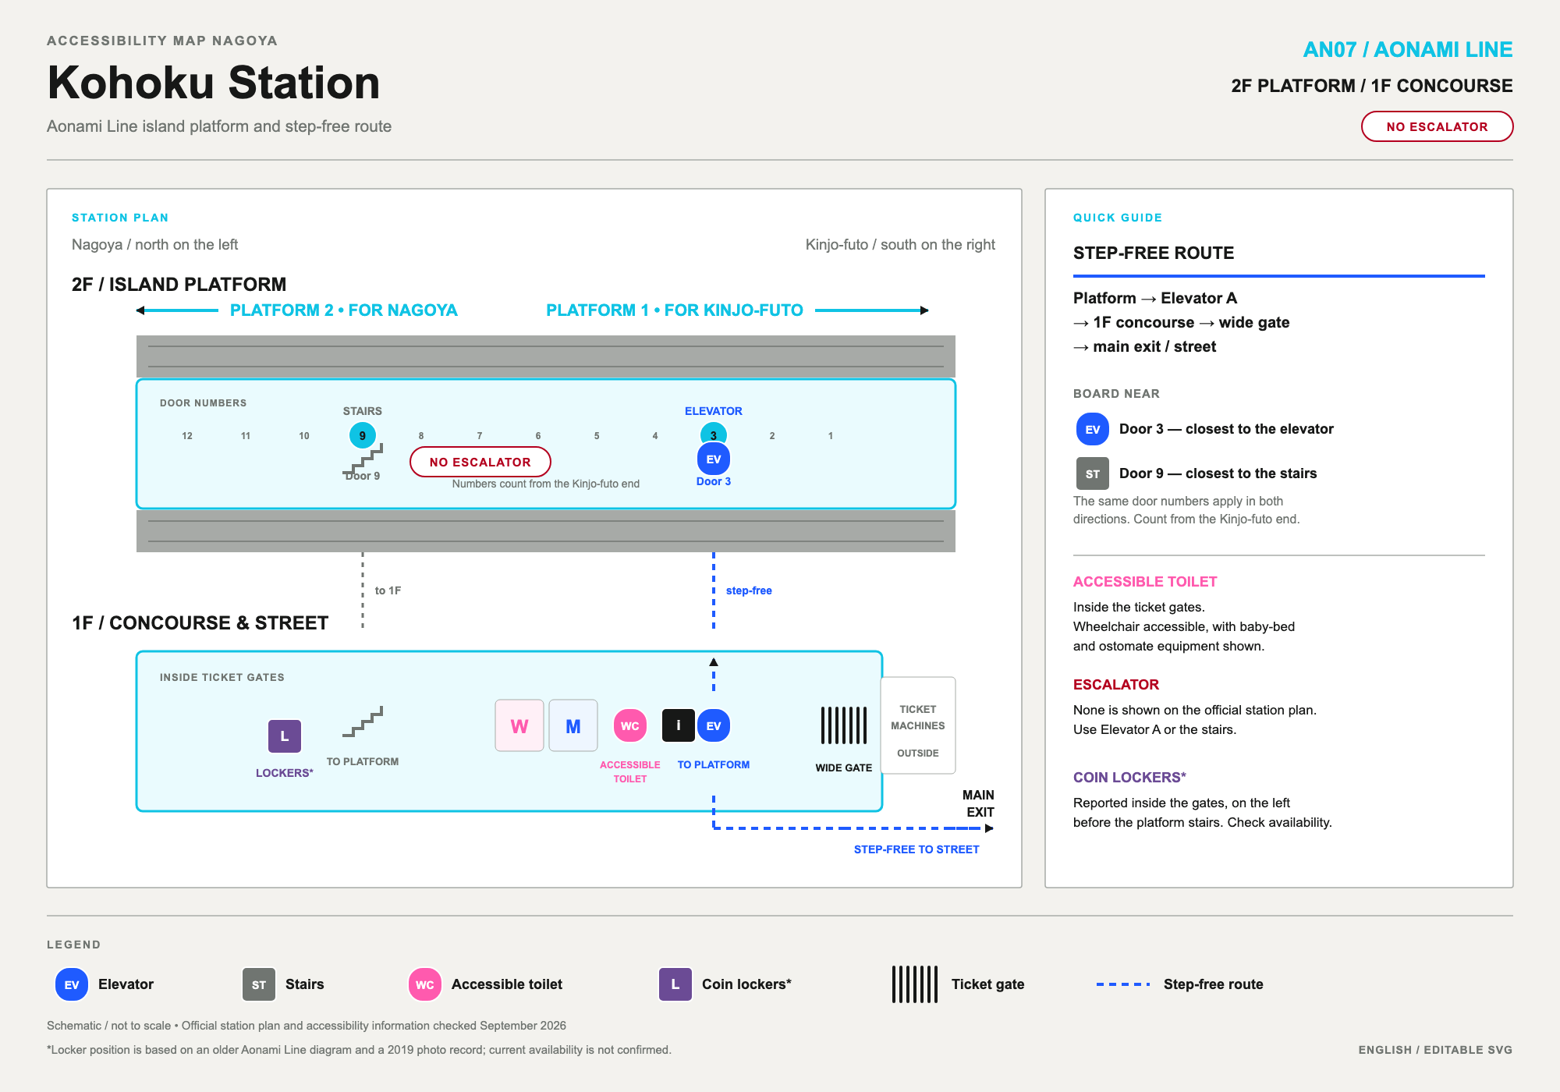Click the blue step-free label below the platform
The image size is (1560, 1092).
(x=749, y=590)
